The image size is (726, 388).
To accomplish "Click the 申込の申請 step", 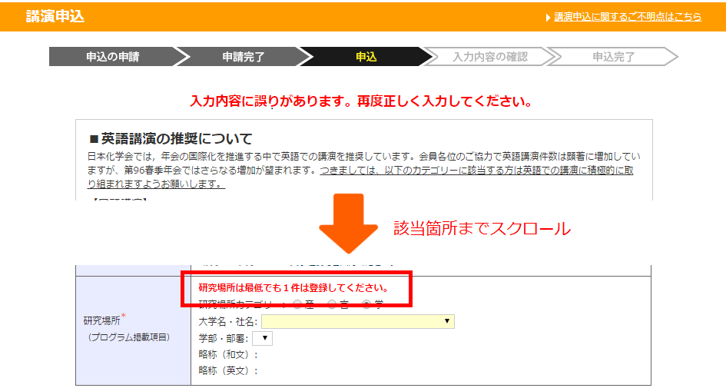I will coord(113,57).
